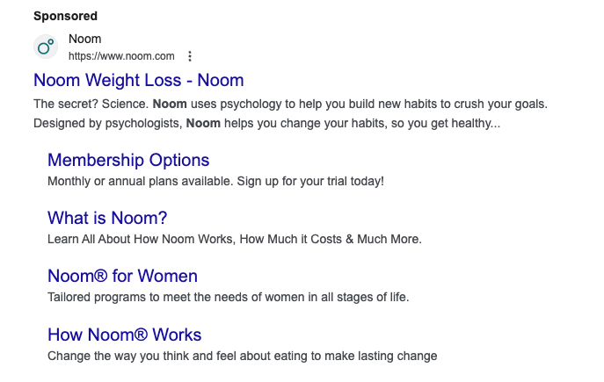The width and height of the screenshot is (604, 382).
Task: Open the Noom® for Women sitelink
Action: [x=122, y=277]
